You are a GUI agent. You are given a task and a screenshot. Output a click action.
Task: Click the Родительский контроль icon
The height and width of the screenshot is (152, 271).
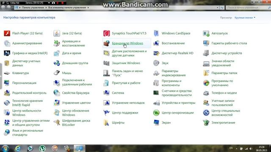7,93
